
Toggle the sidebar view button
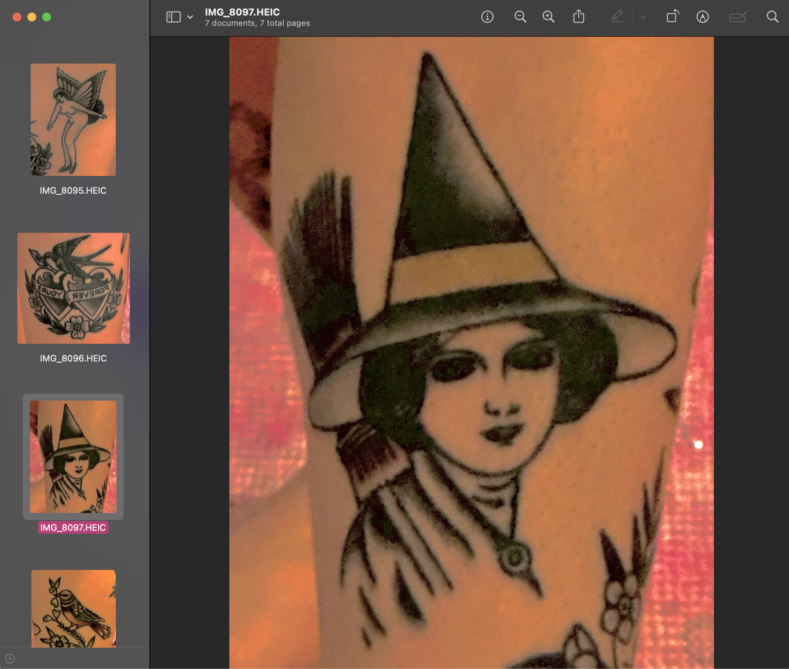(173, 17)
